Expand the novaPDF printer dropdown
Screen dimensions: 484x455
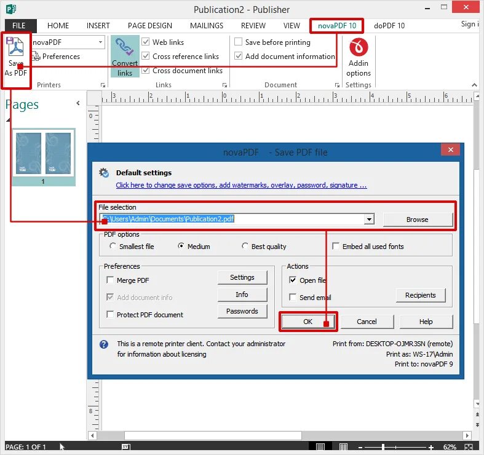pyautogui.click(x=100, y=42)
